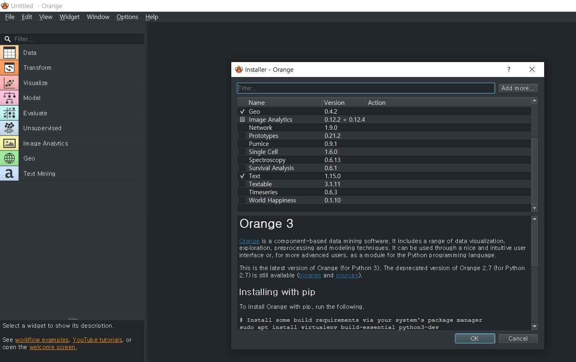Click the Add more... button
Screen dimensions: 576x362
point(518,88)
